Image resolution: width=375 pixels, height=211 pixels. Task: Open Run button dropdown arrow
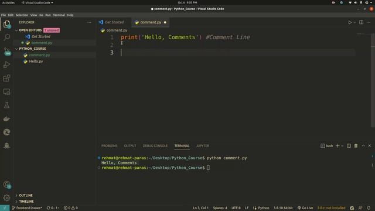[355, 22]
